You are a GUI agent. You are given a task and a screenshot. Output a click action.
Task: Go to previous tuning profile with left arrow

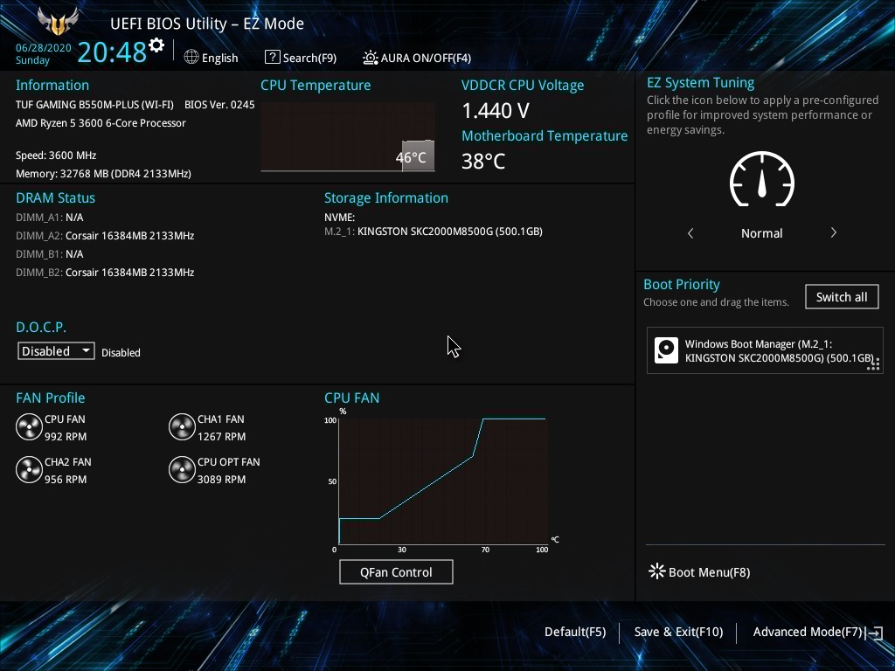[690, 233]
